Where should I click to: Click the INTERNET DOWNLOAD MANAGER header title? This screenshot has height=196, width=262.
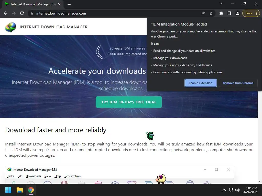pyautogui.click(x=53, y=27)
